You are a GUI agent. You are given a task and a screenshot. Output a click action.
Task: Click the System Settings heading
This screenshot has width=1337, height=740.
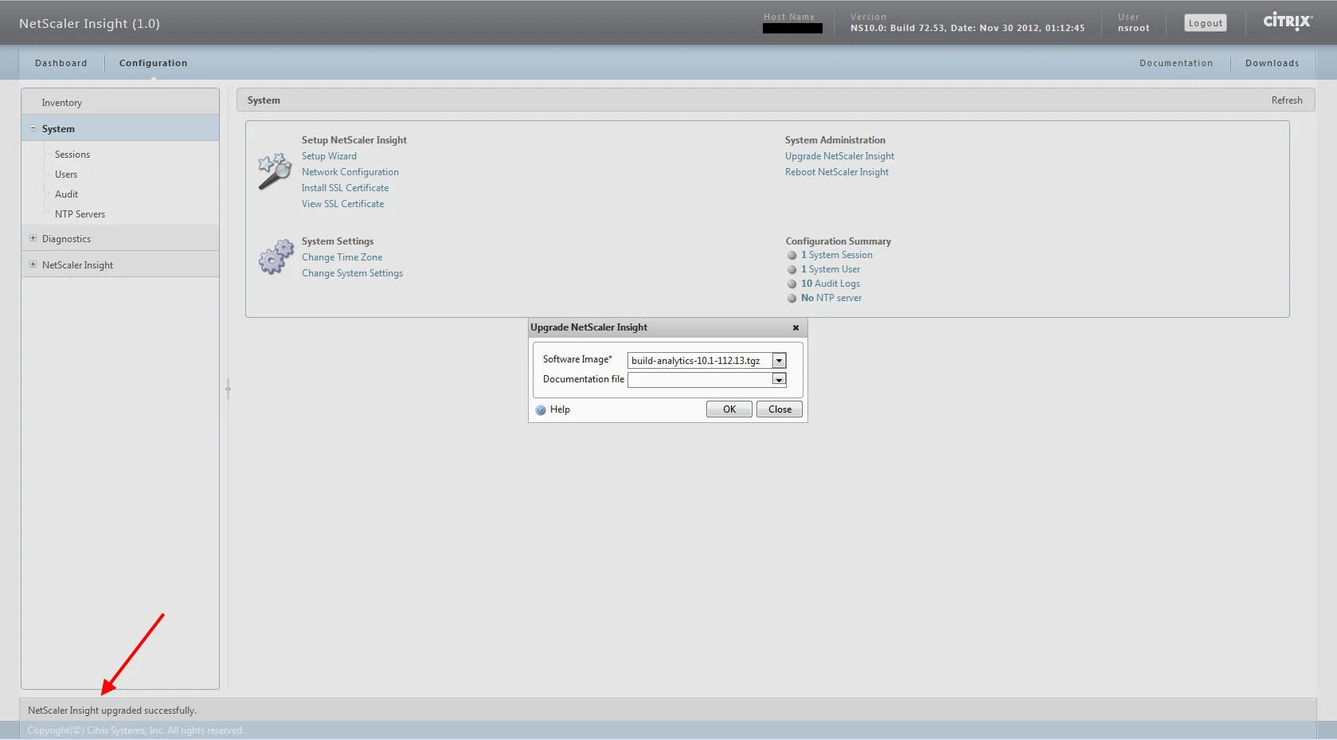click(x=337, y=241)
